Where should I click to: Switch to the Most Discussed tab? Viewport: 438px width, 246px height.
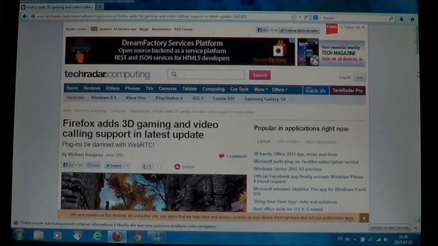click(x=321, y=142)
